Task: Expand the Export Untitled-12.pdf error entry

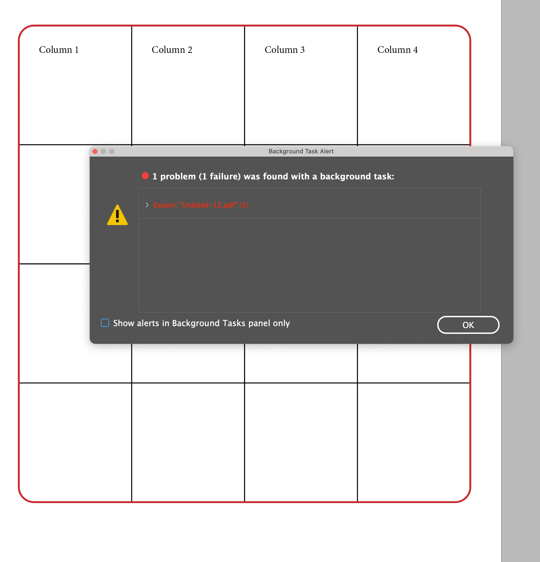Action: point(147,205)
